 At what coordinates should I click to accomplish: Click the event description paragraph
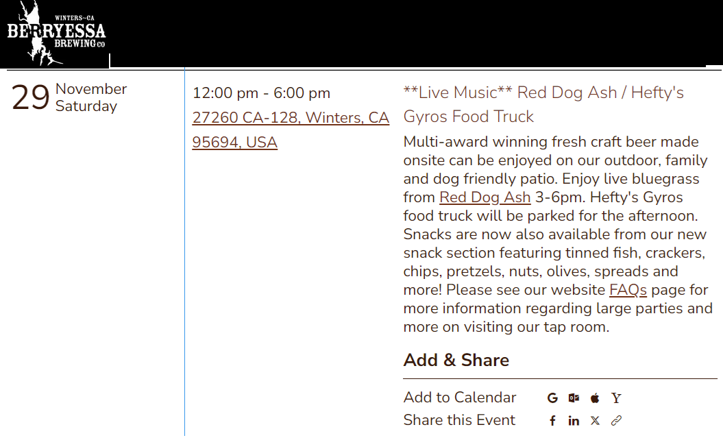[x=555, y=234]
